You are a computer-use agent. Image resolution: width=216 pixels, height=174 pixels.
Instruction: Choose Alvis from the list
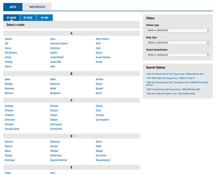[x=53, y=39]
